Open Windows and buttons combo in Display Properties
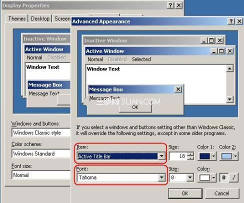This screenshot has width=244, height=203. (41, 132)
